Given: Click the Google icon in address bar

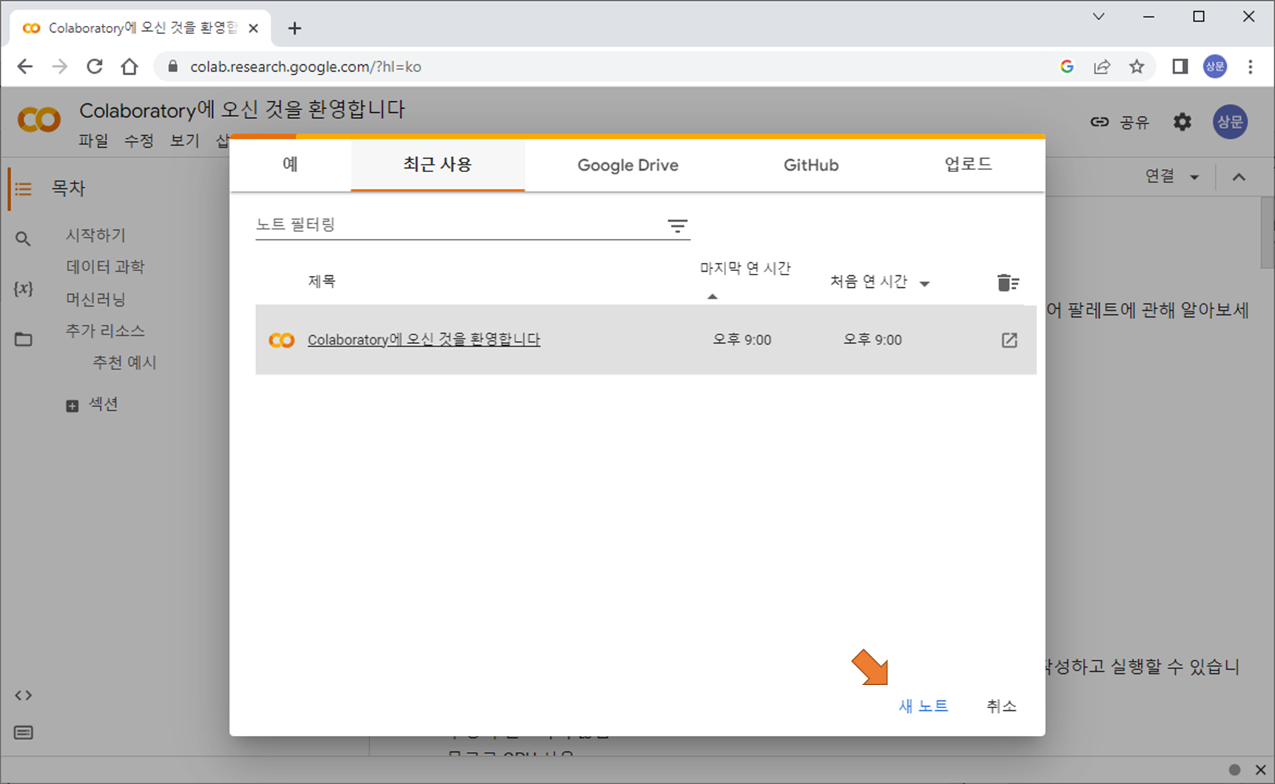Looking at the screenshot, I should (x=1066, y=66).
